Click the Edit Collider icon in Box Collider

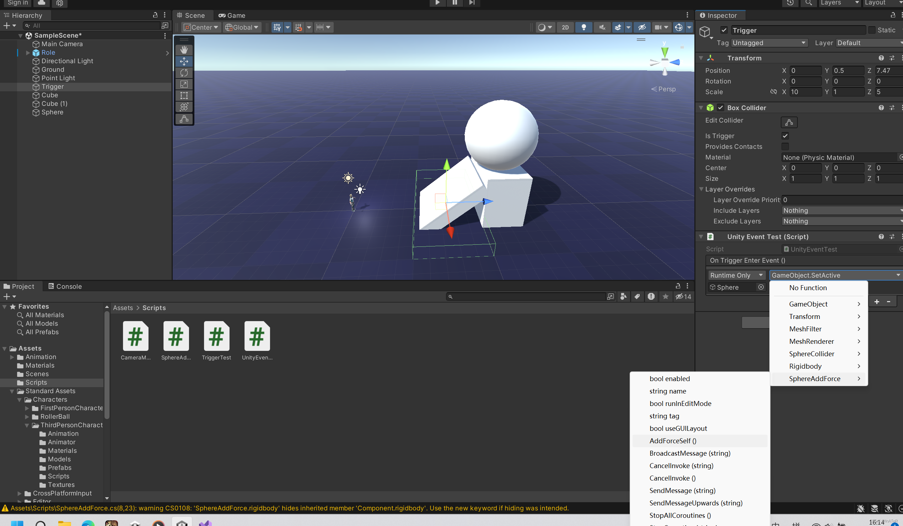pos(789,122)
